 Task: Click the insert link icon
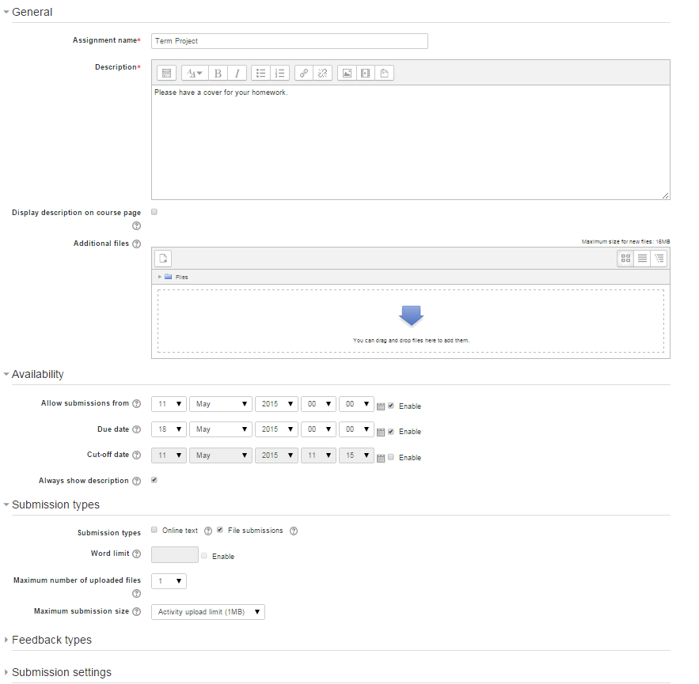tap(304, 73)
